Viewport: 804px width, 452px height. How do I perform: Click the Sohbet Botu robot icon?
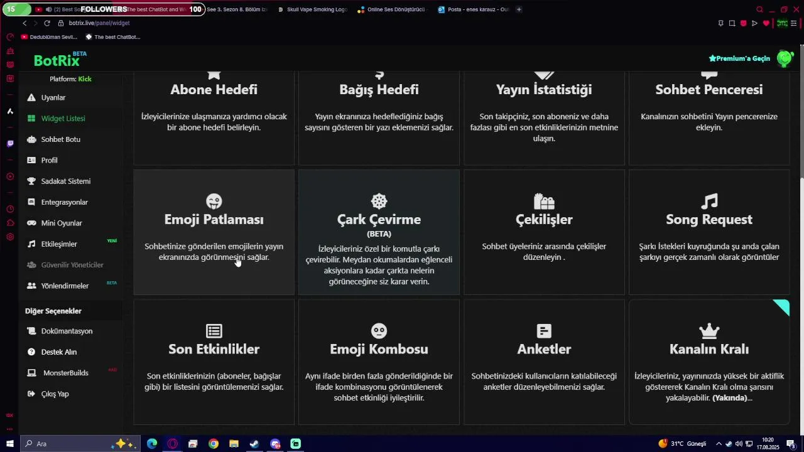31,139
